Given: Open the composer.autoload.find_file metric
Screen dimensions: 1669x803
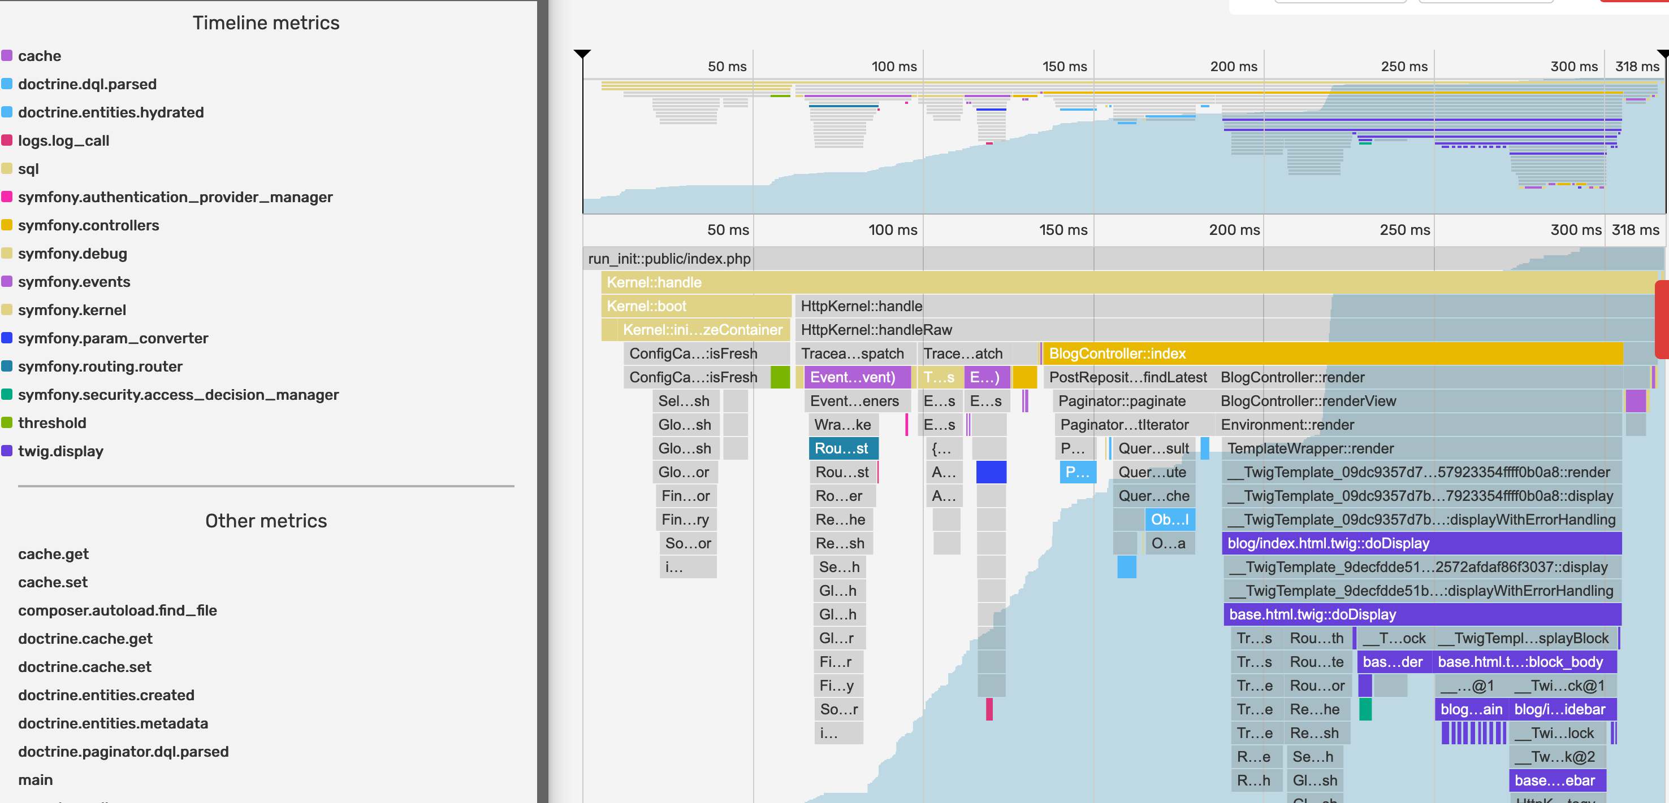Looking at the screenshot, I should click(117, 610).
